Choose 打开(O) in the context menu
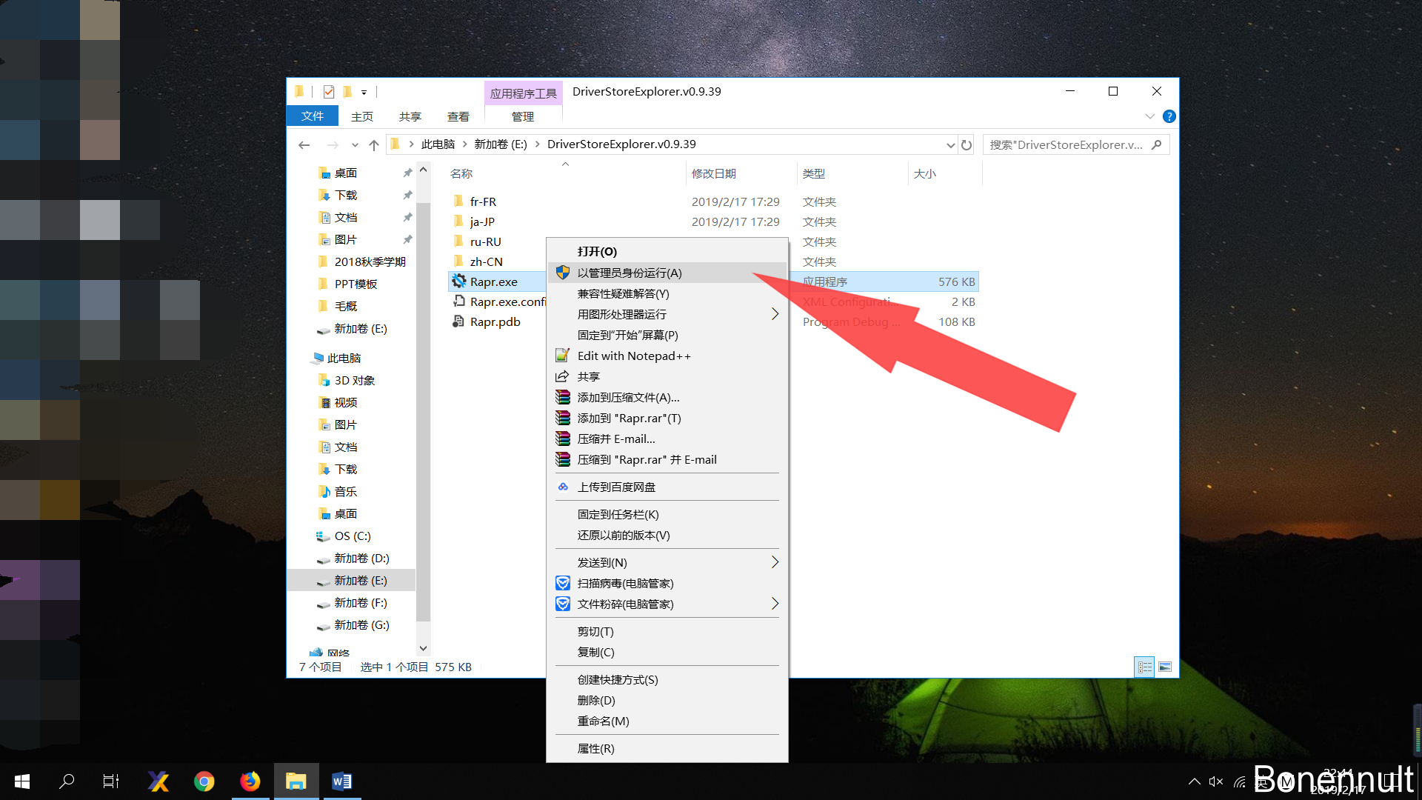1422x800 pixels. 667,252
